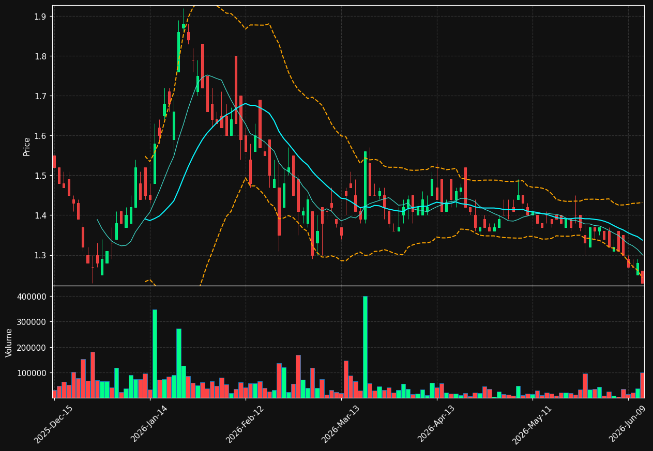Click the 2026-Feb-12 date label
The image size is (653, 451).
click(x=245, y=425)
